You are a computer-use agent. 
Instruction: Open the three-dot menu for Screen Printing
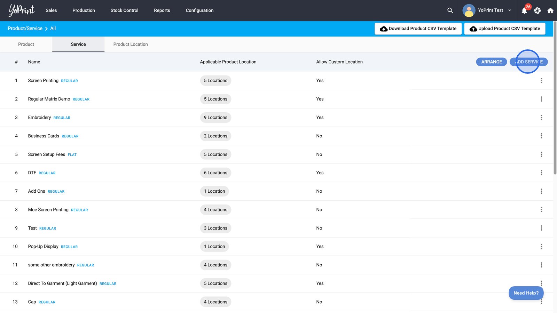[541, 81]
